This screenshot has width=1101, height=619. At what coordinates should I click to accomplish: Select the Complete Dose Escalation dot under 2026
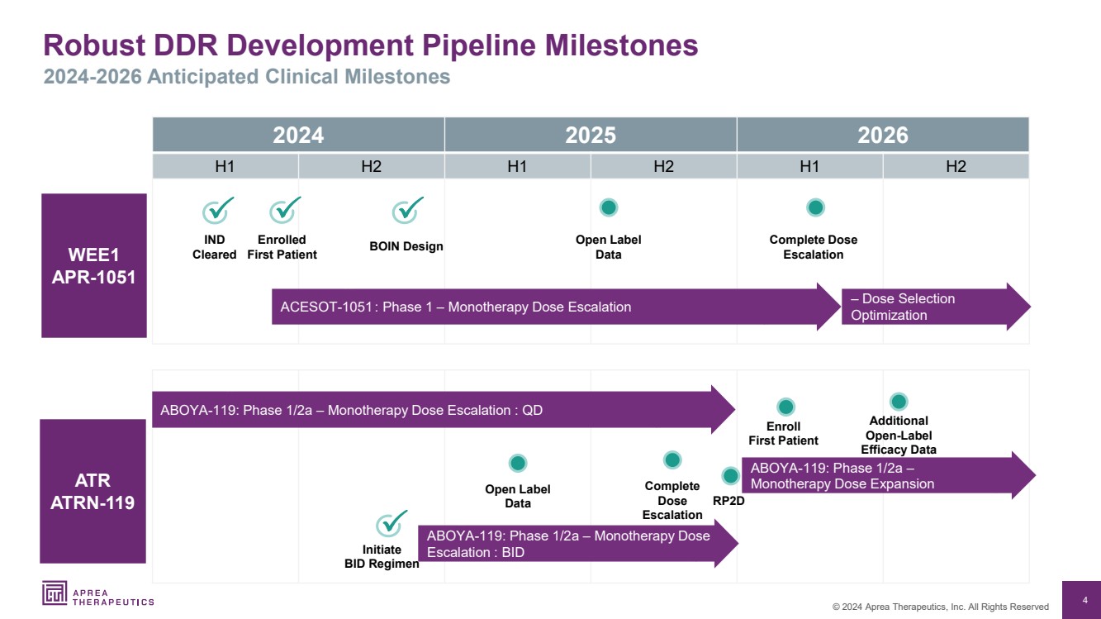pos(815,207)
